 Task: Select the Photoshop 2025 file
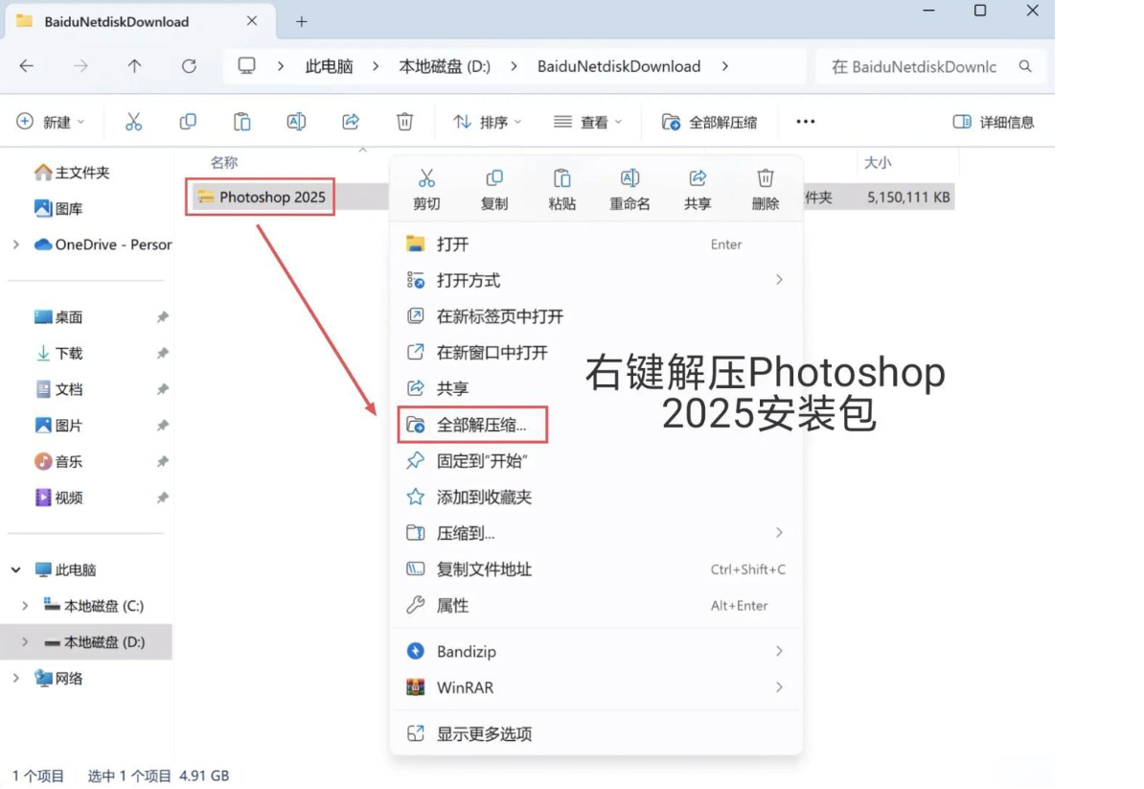tap(262, 197)
